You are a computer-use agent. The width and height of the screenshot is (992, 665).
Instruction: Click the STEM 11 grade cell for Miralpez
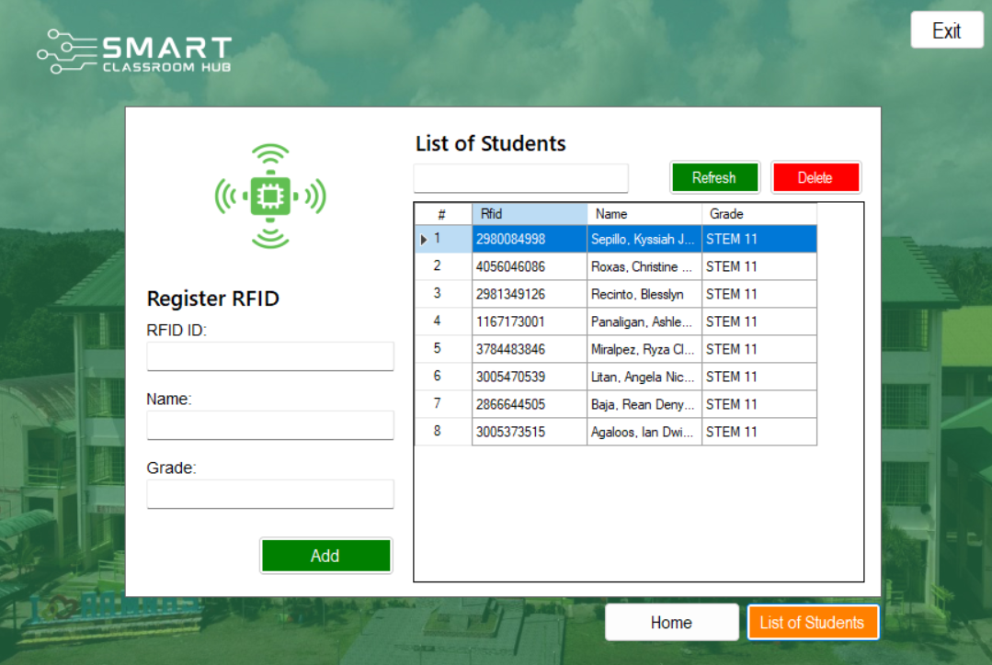[759, 350]
